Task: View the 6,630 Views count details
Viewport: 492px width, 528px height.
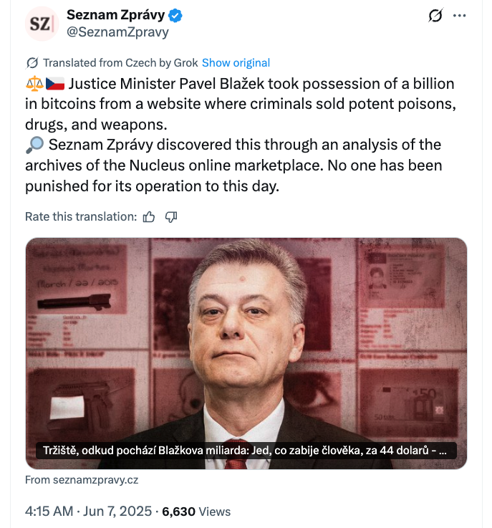Action: [x=196, y=512]
